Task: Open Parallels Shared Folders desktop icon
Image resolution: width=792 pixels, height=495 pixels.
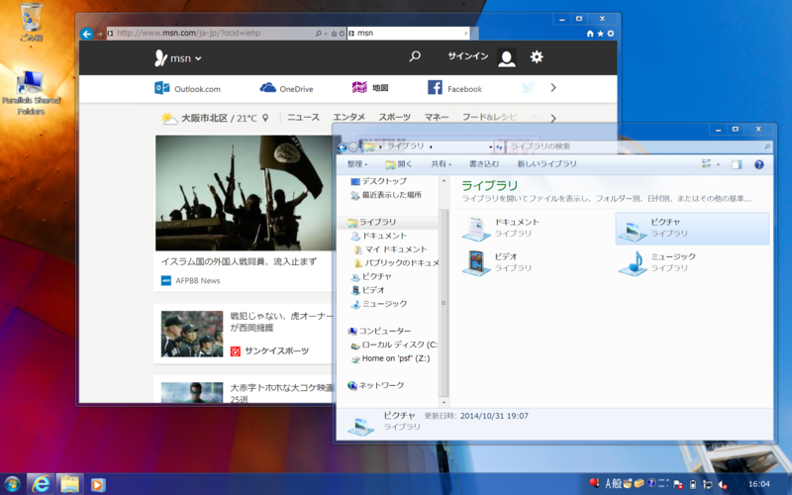Action: pyautogui.click(x=32, y=93)
